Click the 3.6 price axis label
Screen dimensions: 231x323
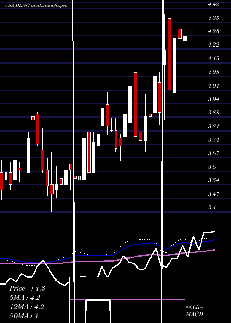(x=212, y=167)
